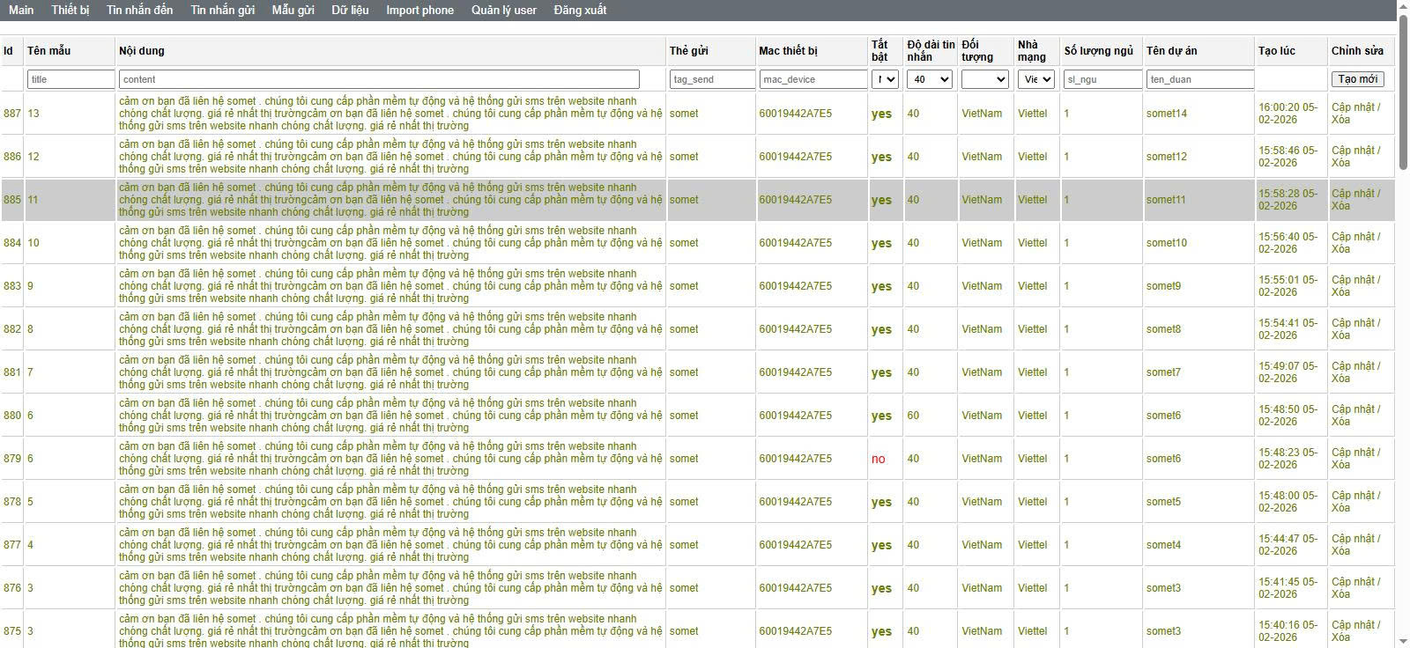Click the mac_device filter field
The width and height of the screenshot is (1410, 648).
pyautogui.click(x=813, y=79)
